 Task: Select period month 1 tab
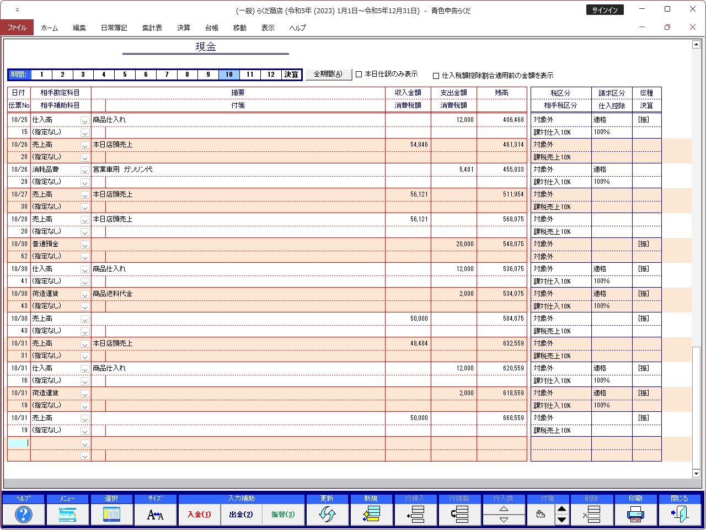coord(41,75)
